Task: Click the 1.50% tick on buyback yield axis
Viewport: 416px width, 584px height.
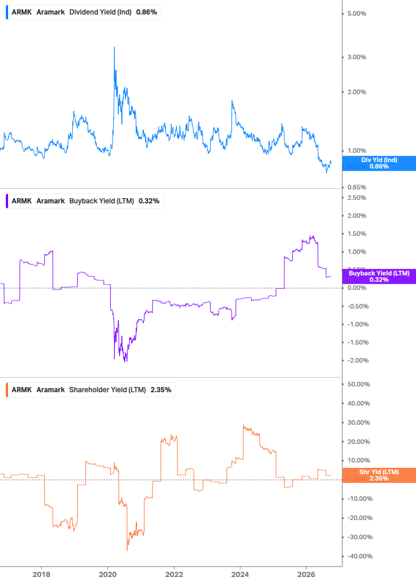Action: (357, 234)
